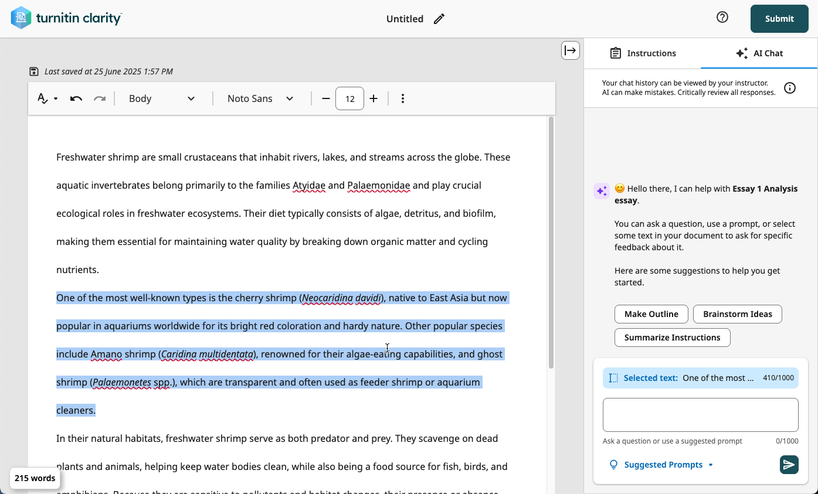Click the info icon beside chat disclaimer
Screen dimensions: 818x494
pyautogui.click(x=790, y=88)
